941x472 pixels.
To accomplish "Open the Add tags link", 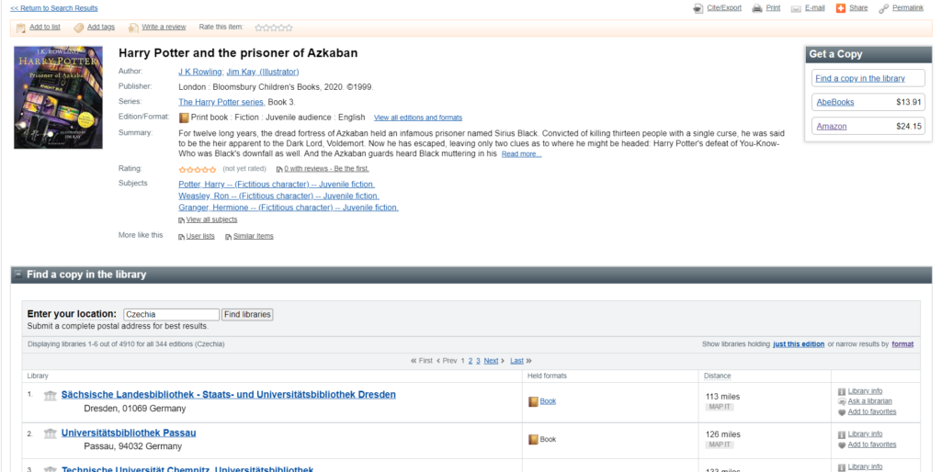I will (101, 27).
